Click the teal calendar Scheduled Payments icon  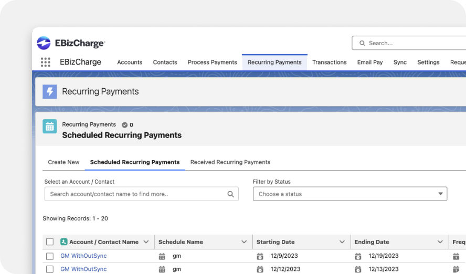click(x=50, y=127)
